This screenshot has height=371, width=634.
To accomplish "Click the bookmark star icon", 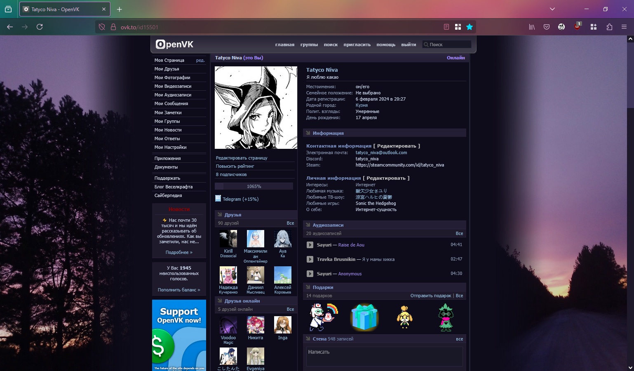I will click(x=470, y=27).
